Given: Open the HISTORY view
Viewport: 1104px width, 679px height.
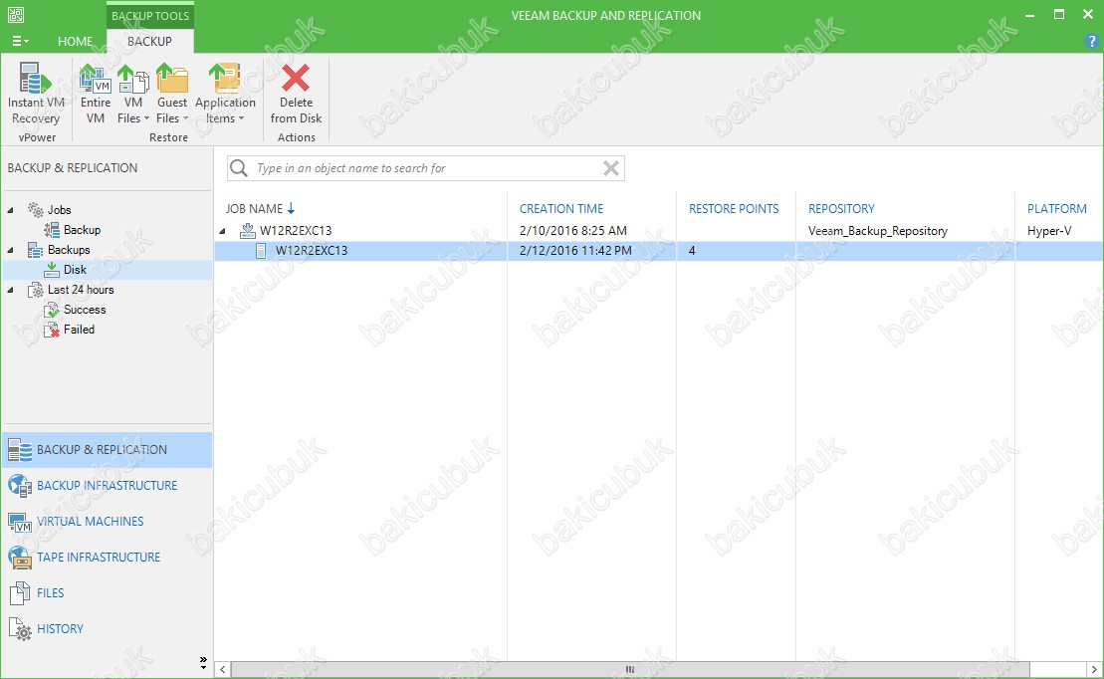Looking at the screenshot, I should [108, 629].
